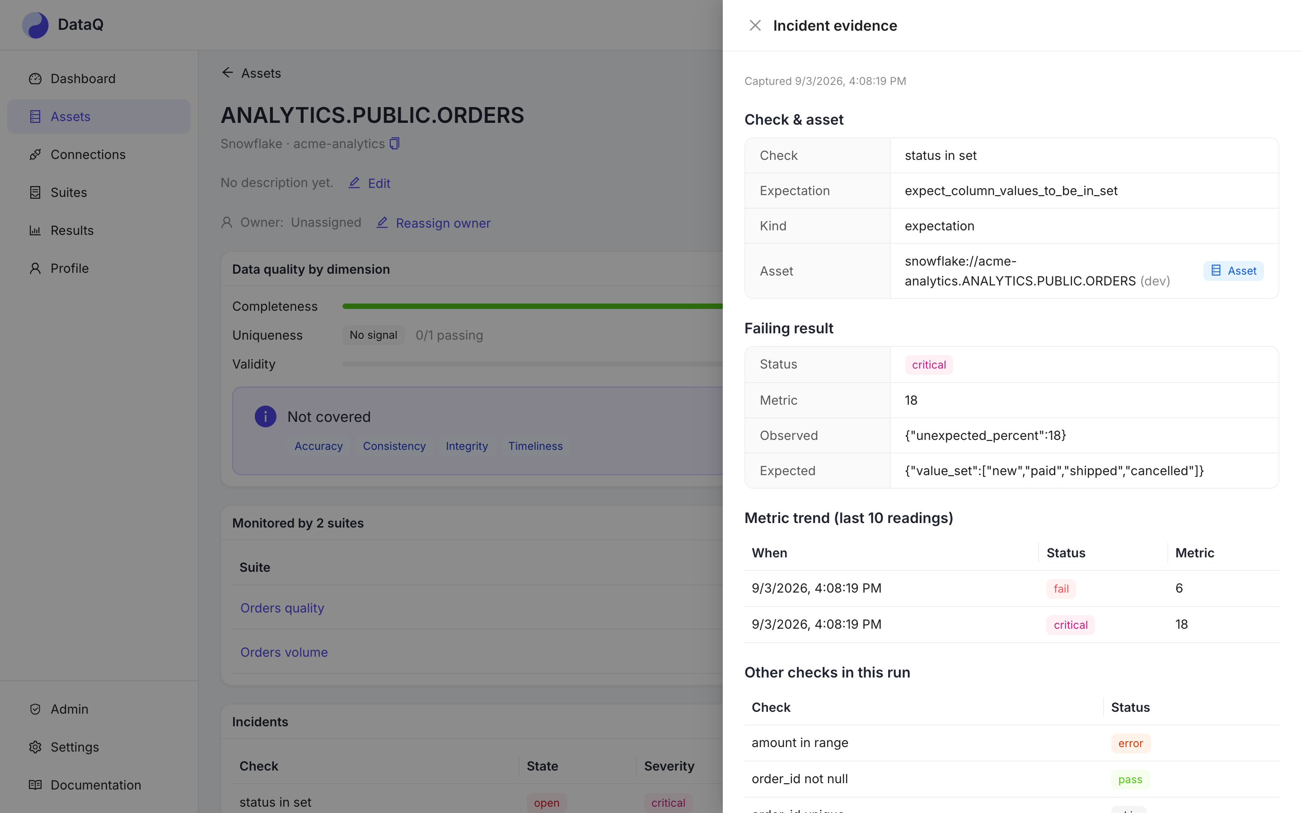
Task: Click the Settings gear icon
Action: (35, 747)
